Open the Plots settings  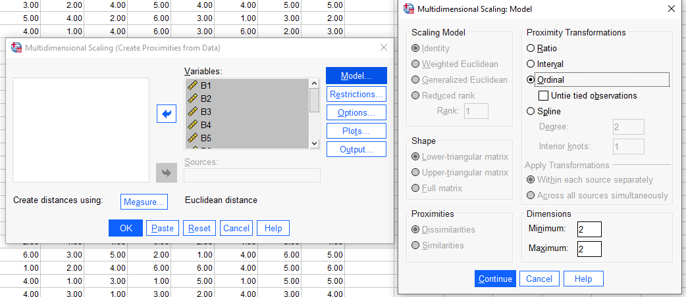tap(356, 131)
